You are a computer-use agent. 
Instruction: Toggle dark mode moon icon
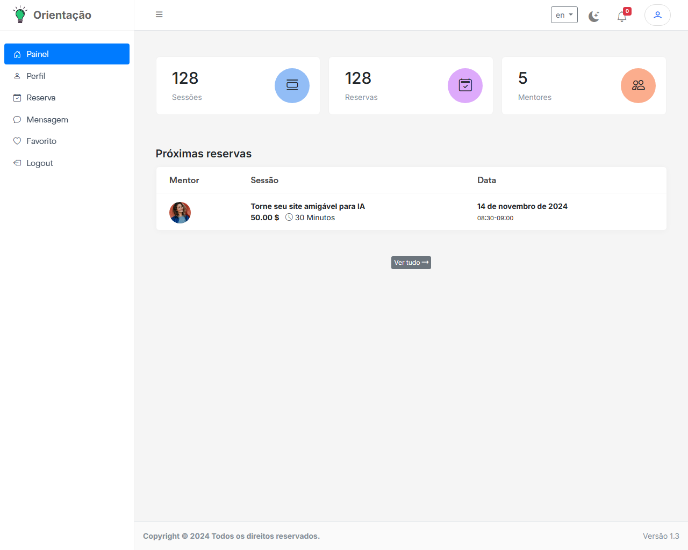click(593, 16)
